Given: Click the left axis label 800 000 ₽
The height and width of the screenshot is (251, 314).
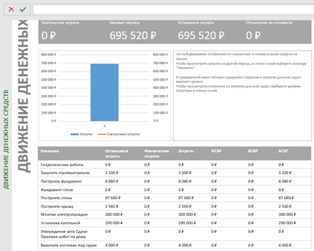Looking at the screenshot, I should coord(49,54).
